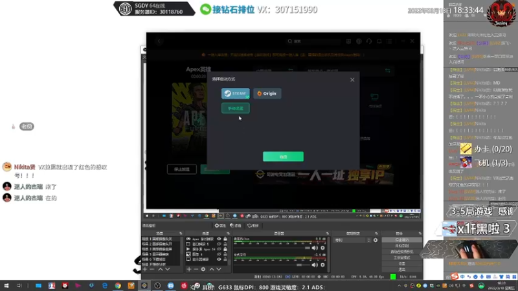Select scene 1 in OBS scenes list

coord(161,239)
